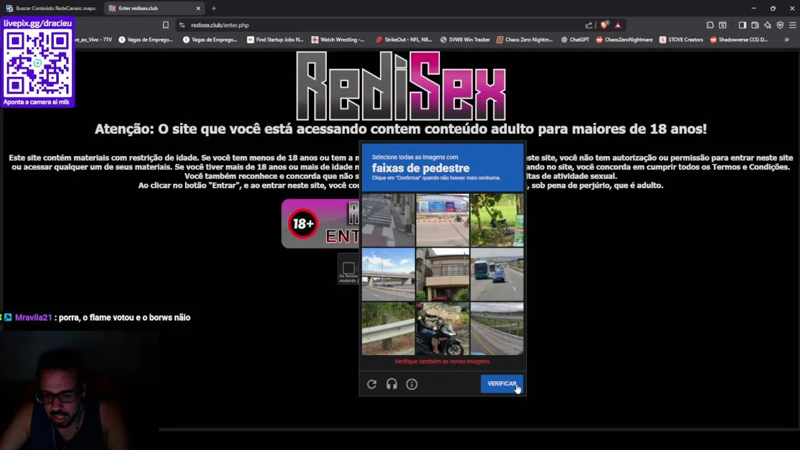Open ChaosZeroNightmare Reddit bookmark

(x=624, y=39)
